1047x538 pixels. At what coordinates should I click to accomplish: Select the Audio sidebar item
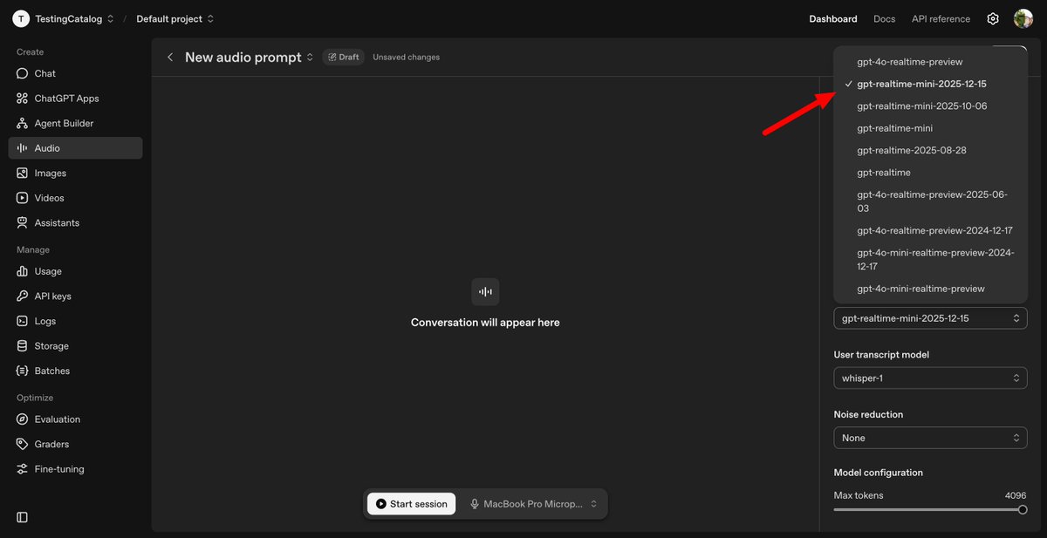(75, 148)
